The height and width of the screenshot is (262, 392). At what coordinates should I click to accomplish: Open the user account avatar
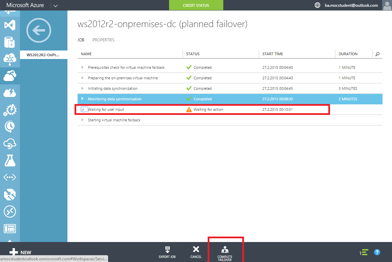(x=387, y=5)
